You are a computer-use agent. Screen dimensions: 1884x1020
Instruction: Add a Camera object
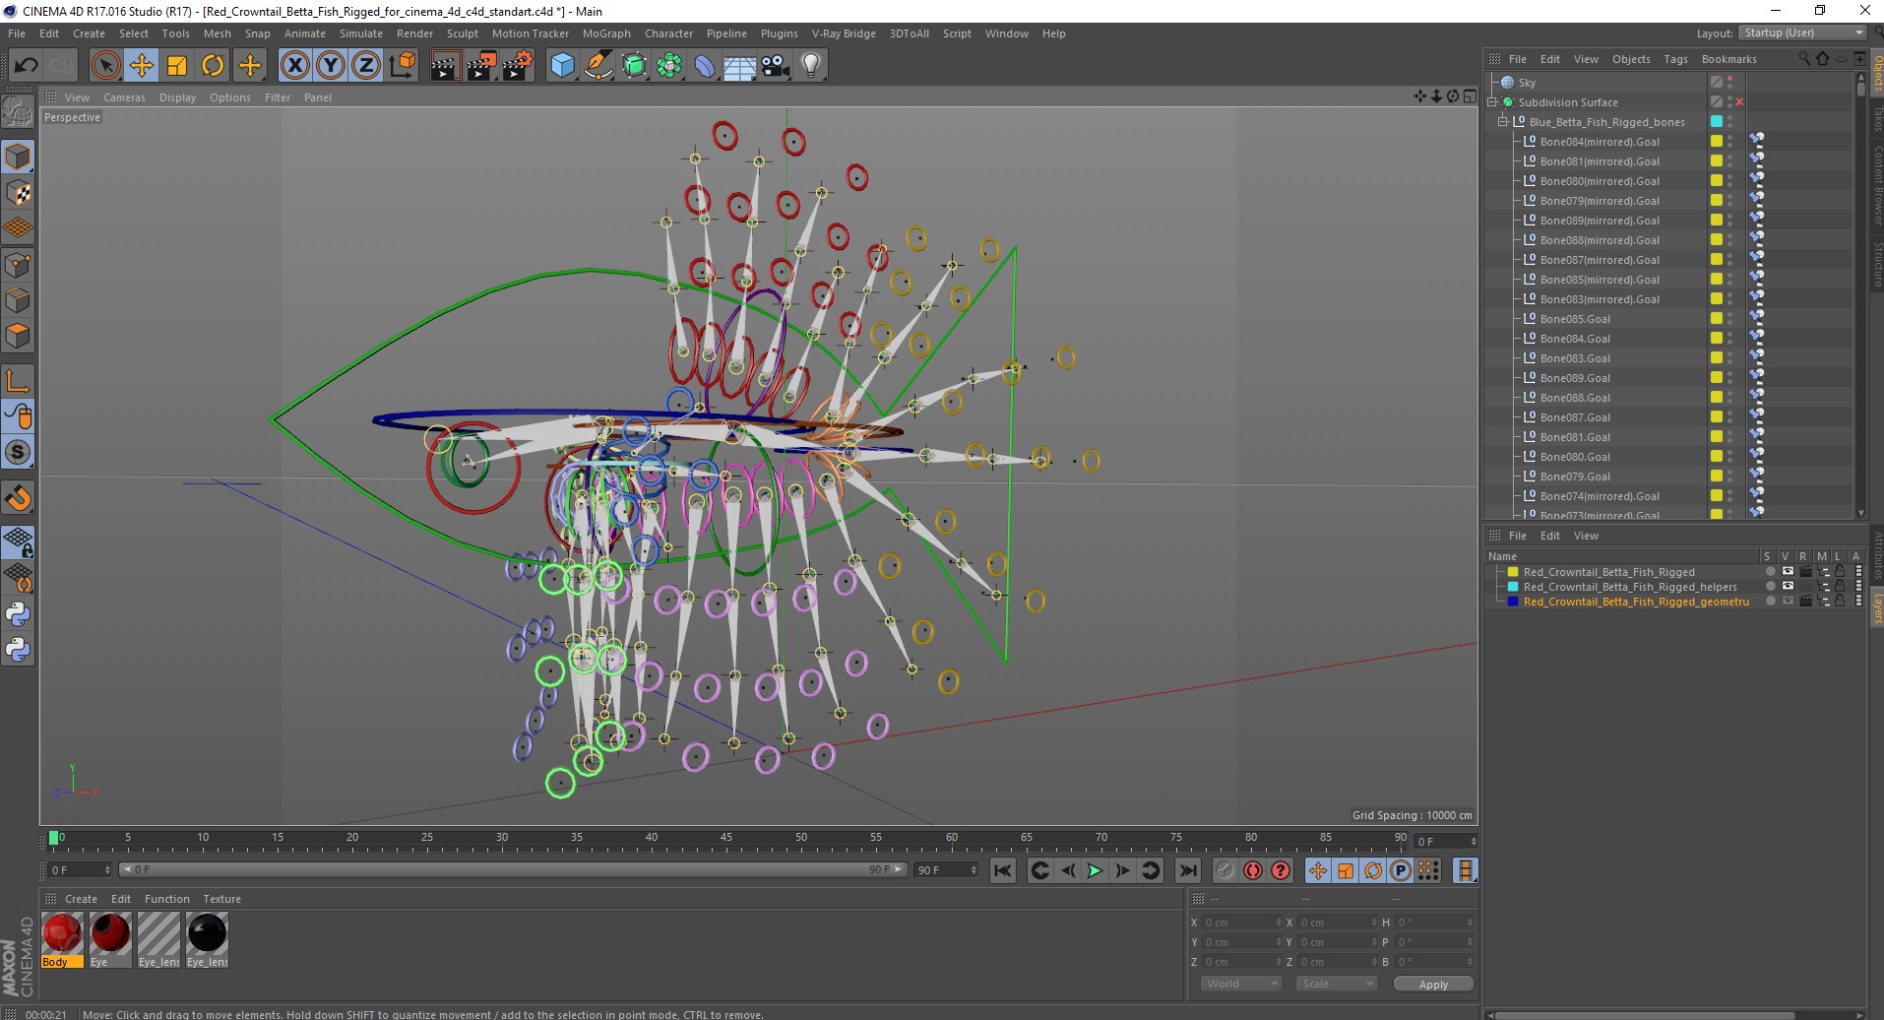pyautogui.click(x=776, y=66)
